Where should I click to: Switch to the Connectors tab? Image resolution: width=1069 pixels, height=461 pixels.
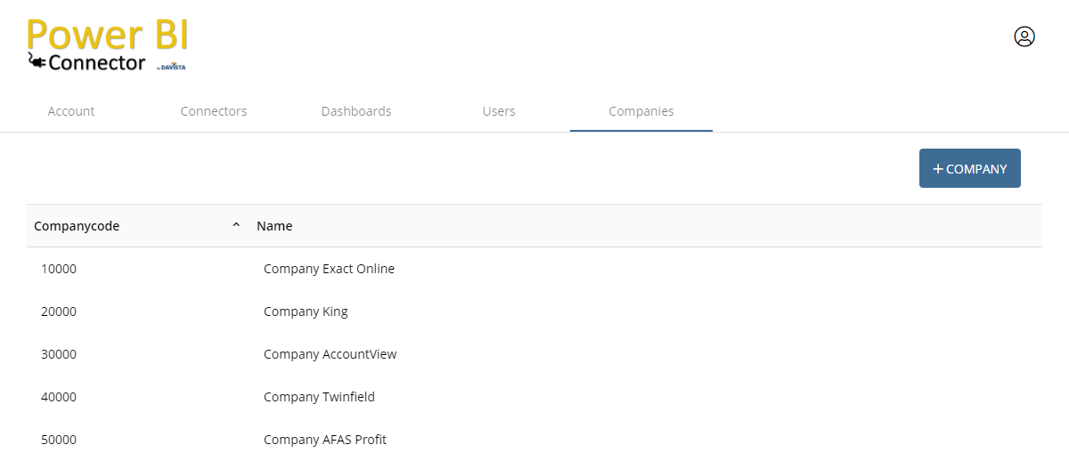tap(214, 111)
